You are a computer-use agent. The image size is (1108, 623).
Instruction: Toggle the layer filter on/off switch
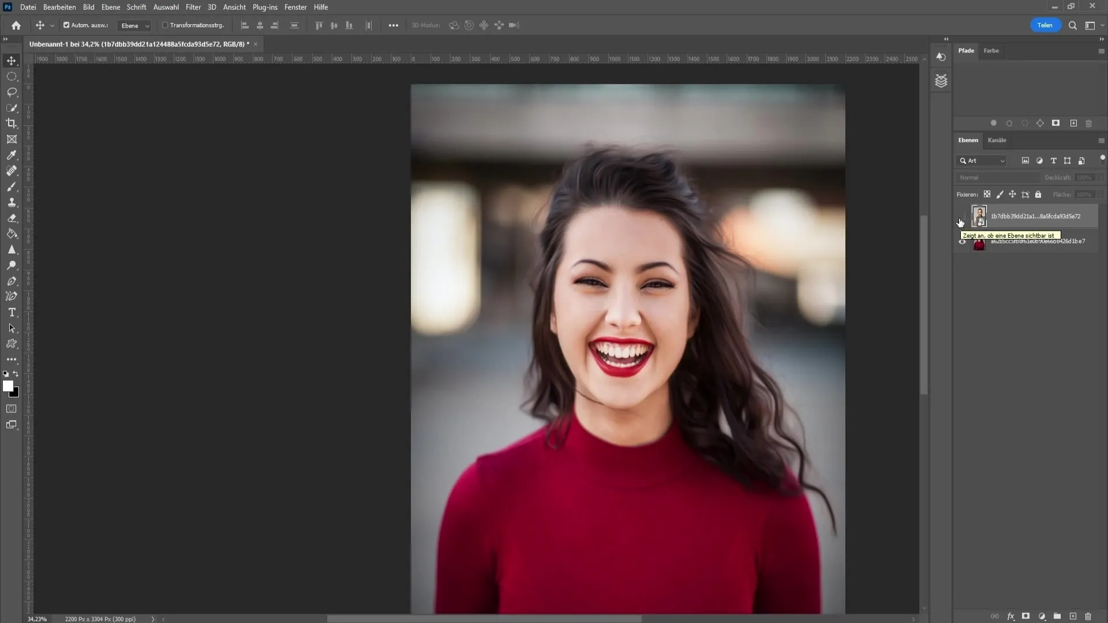(1102, 159)
